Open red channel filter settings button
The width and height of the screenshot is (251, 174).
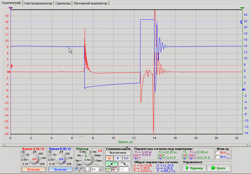pyautogui.click(x=228, y=153)
